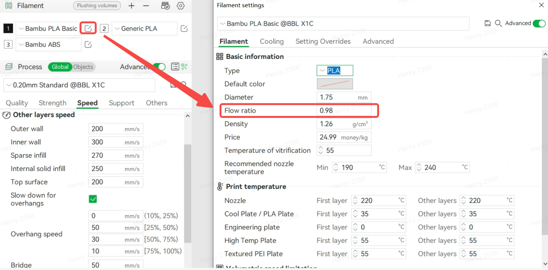Click the Sparse infill speed field
Image resolution: width=548 pixels, height=270 pixels.
[116, 156]
